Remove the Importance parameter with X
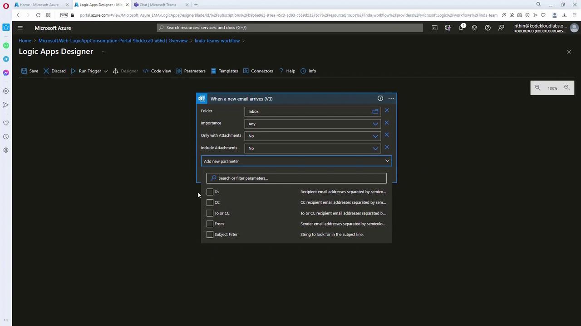581x326 pixels. 387,123
